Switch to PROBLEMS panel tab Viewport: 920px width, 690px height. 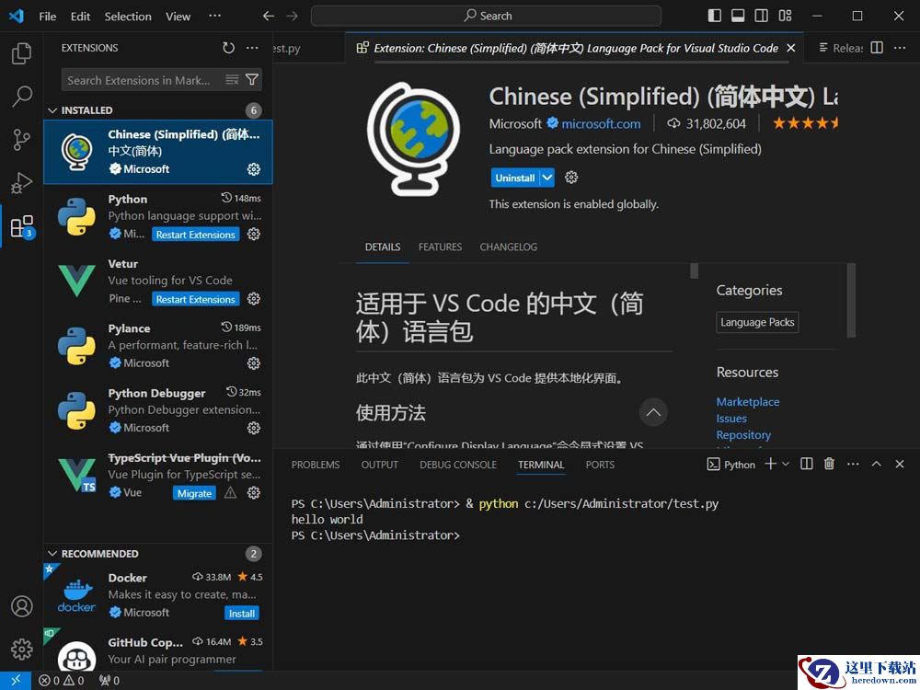tap(316, 465)
